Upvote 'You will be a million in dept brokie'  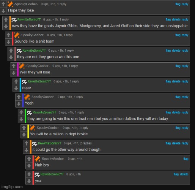coord(24,128)
